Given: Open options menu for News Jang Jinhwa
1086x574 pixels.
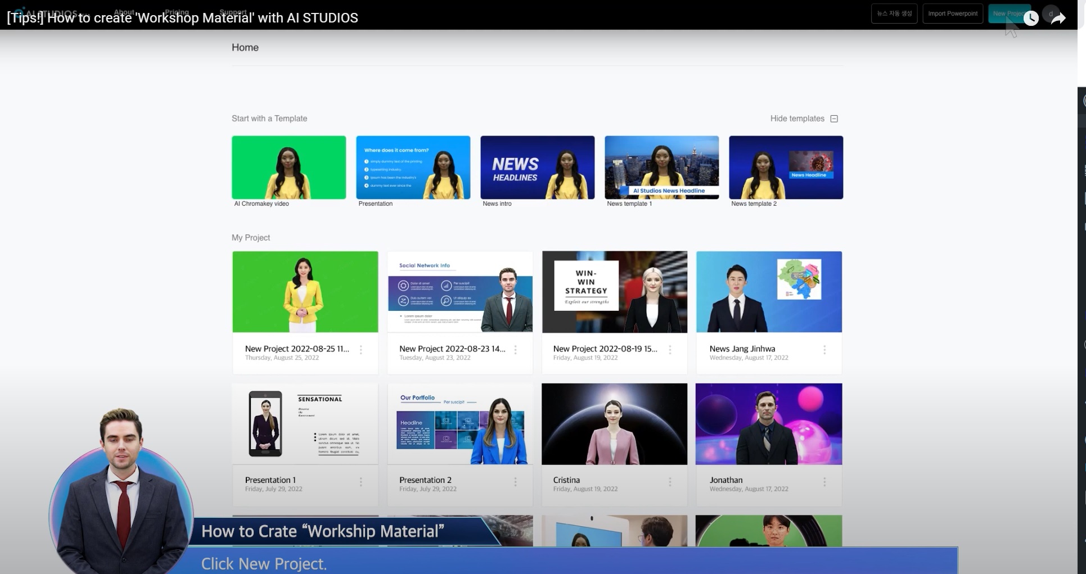Looking at the screenshot, I should [x=824, y=350].
